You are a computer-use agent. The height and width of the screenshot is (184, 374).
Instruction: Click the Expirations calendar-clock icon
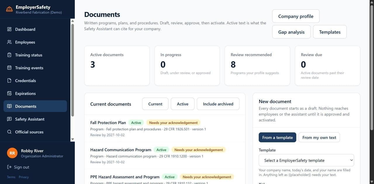click(x=9, y=93)
